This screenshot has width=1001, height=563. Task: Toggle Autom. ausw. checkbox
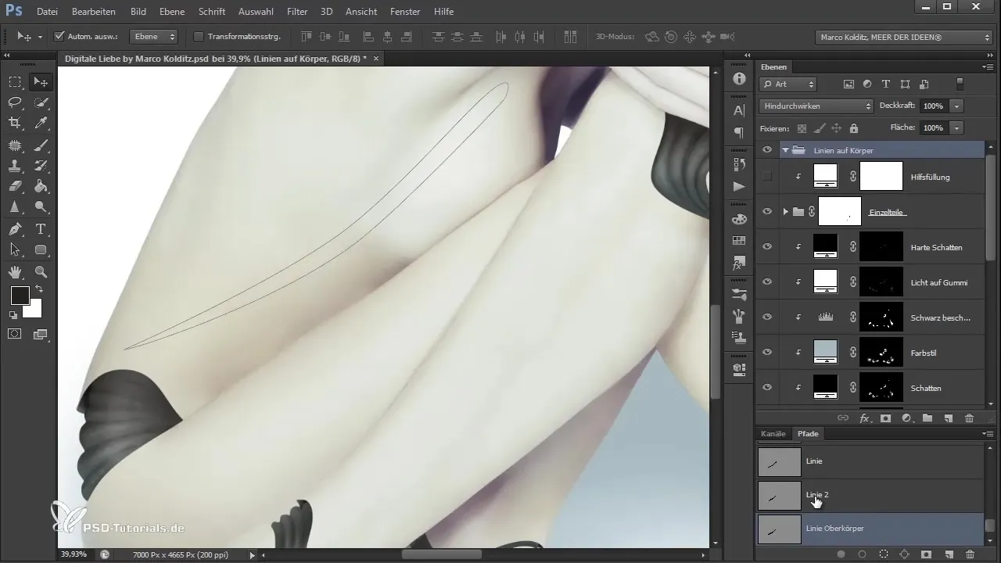pos(59,36)
